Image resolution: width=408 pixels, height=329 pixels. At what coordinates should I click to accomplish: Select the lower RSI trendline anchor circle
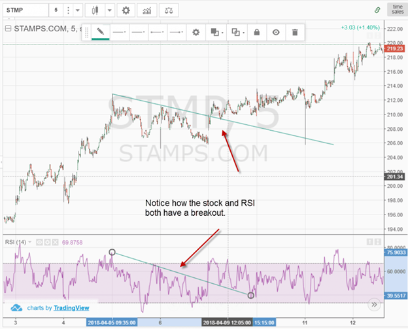click(250, 296)
